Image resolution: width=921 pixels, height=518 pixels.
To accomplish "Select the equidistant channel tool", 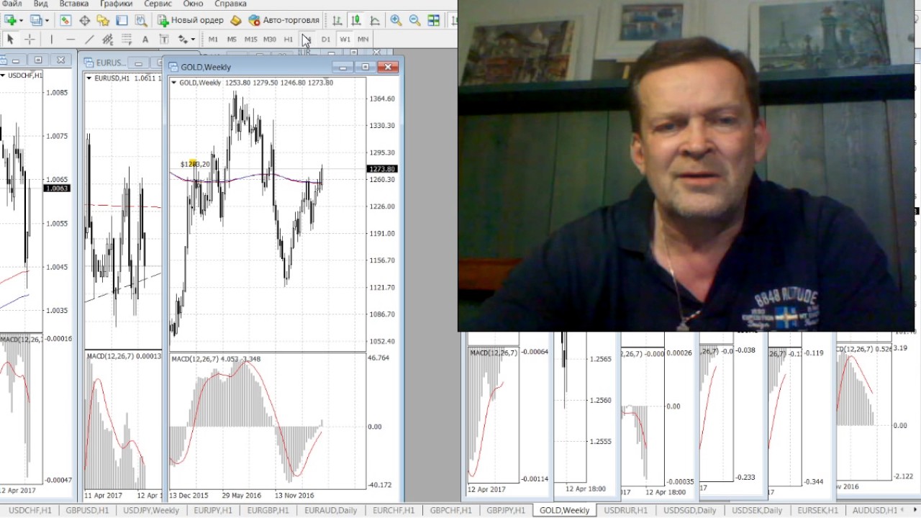I will (x=108, y=39).
